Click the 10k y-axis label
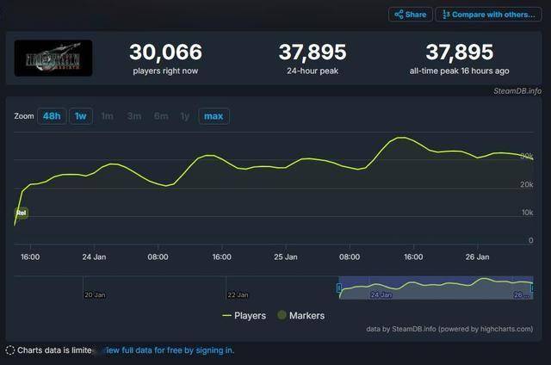Viewport: 551px width, 365px height. click(527, 213)
